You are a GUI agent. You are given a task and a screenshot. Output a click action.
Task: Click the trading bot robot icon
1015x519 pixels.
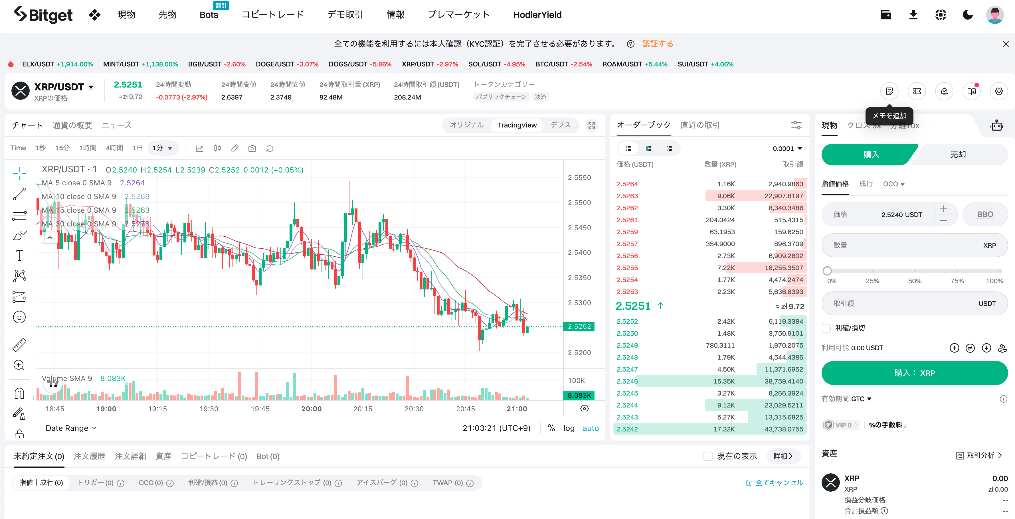pos(996,126)
